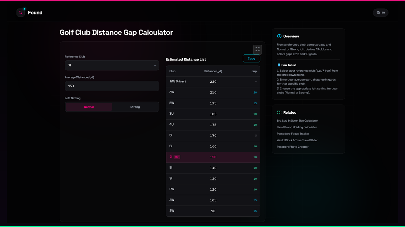Screen dimensions: 405x227
Task: Click the 170 distance value for 5I
Action: click(213, 136)
